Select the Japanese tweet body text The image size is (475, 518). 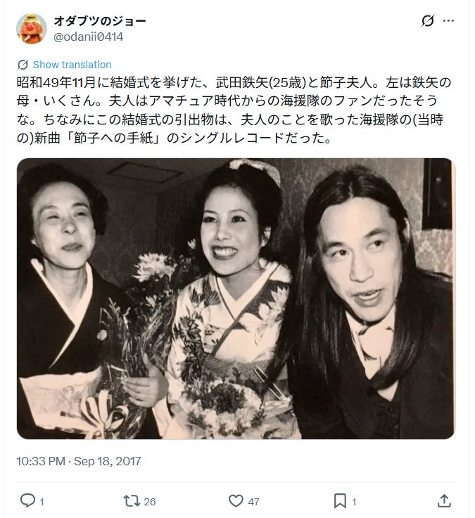(234, 110)
